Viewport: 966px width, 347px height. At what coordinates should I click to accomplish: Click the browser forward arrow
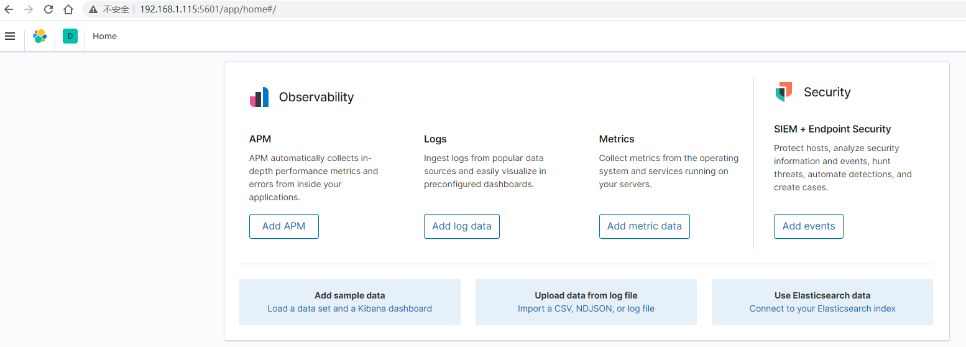(29, 9)
